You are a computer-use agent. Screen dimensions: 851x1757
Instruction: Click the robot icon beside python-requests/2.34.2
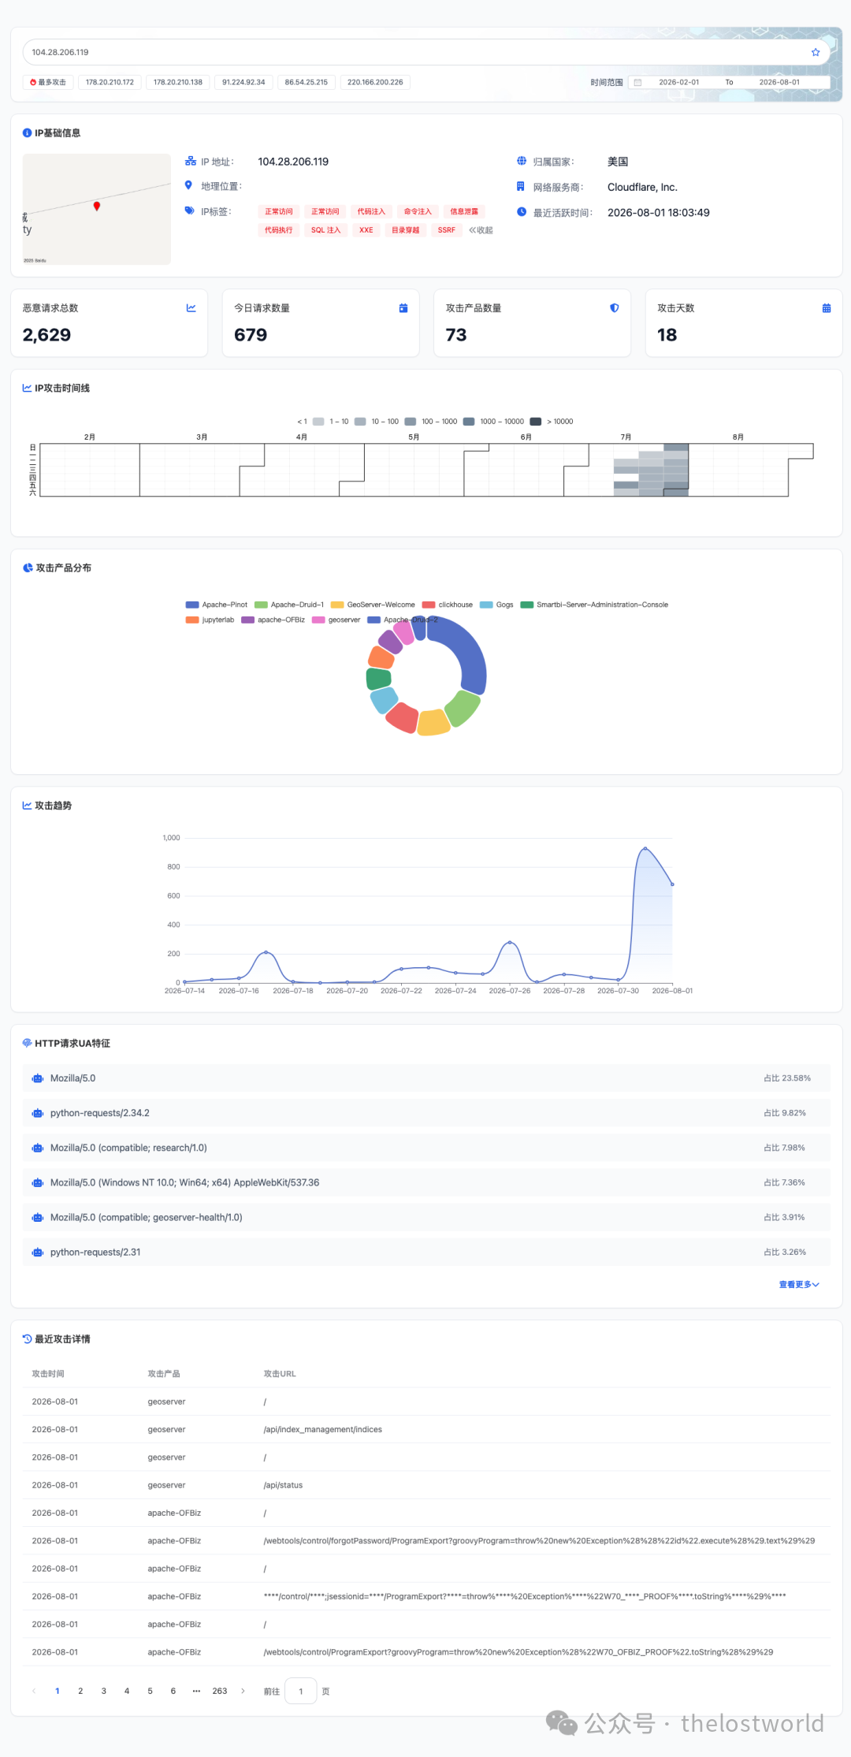click(x=37, y=1113)
